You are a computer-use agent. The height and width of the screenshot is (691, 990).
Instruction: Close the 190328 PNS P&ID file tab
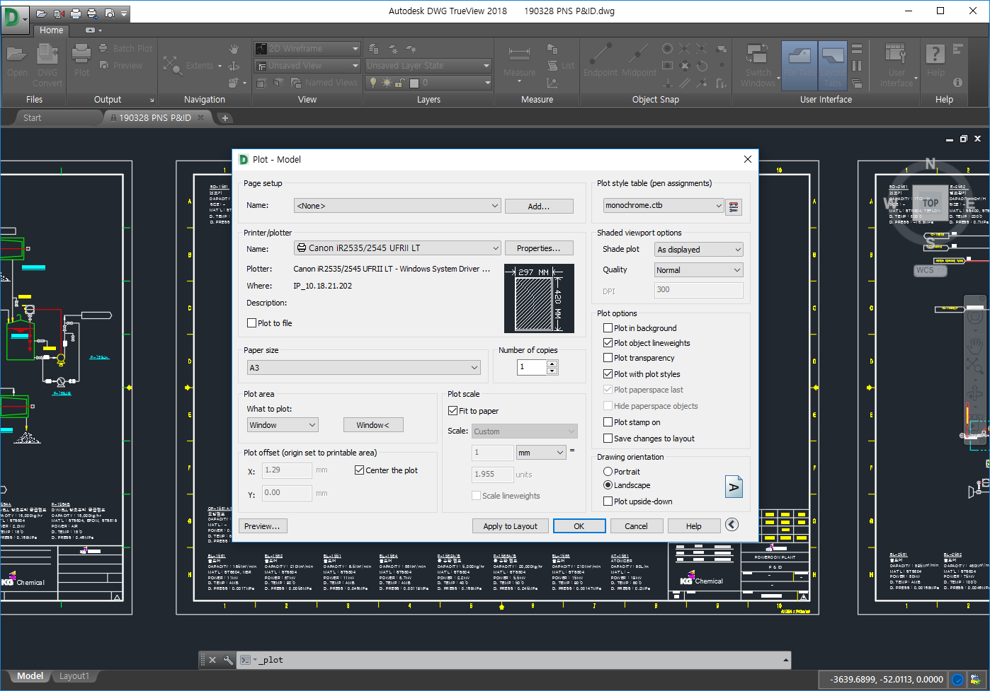[x=201, y=117]
